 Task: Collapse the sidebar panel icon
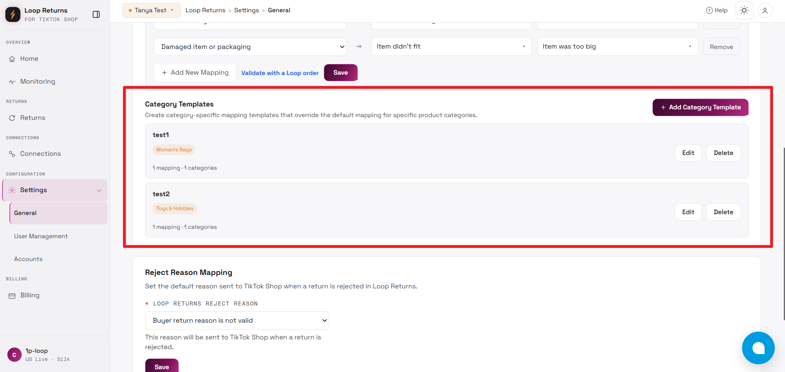96,14
